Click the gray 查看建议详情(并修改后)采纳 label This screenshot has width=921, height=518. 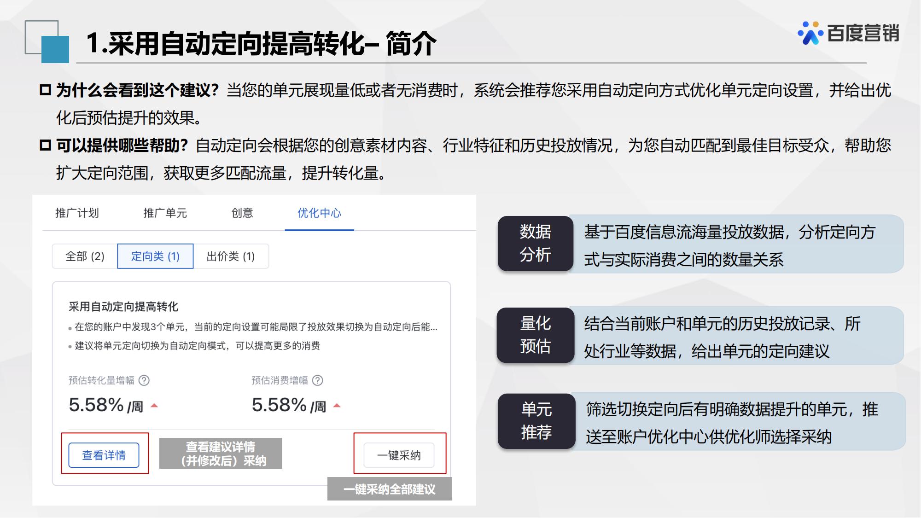221,454
